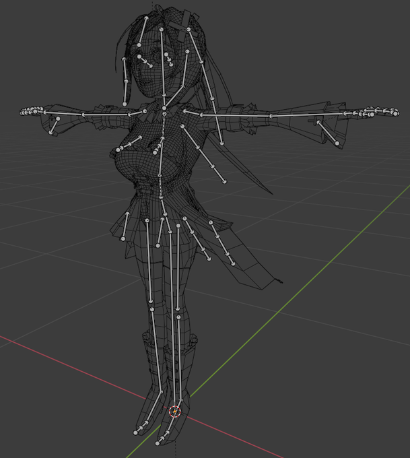The image size is (410, 458).
Task: Select the outermost skirt bone on screen-left
Action: 125,226
